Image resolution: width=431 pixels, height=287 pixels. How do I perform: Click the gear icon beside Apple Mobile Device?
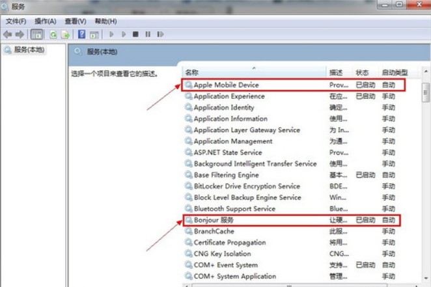point(189,85)
